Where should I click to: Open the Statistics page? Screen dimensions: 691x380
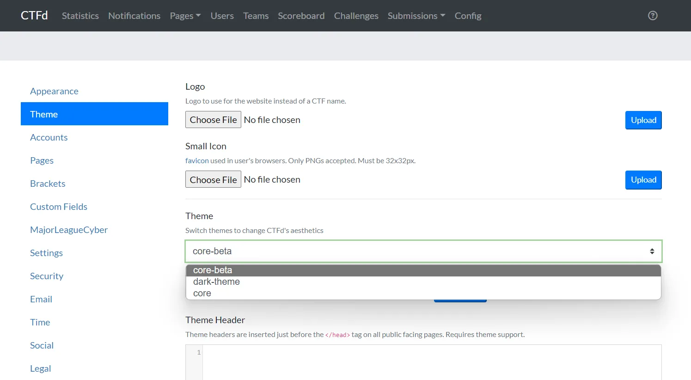(80, 16)
